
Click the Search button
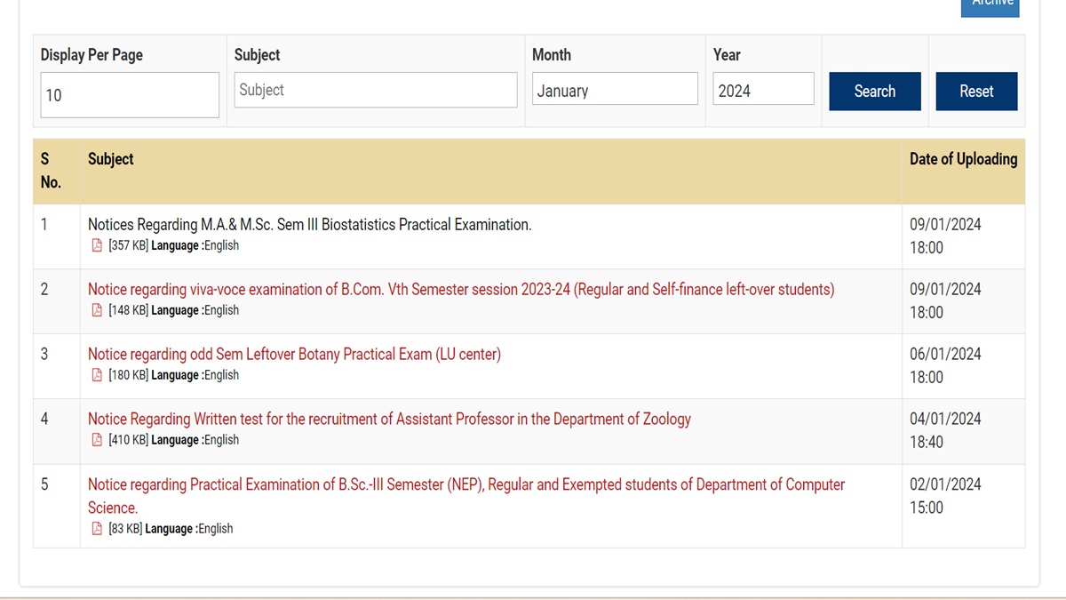[875, 92]
